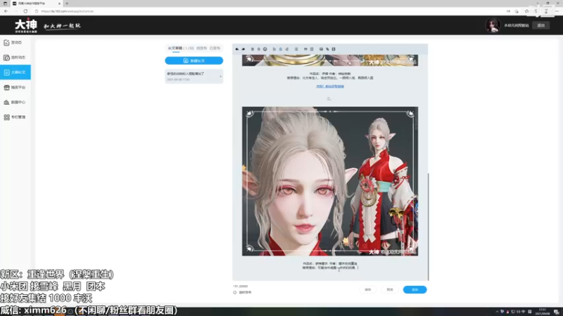This screenshot has height=316, width=563.
Task: Align text right in editor toolbar
Action: 287,49
